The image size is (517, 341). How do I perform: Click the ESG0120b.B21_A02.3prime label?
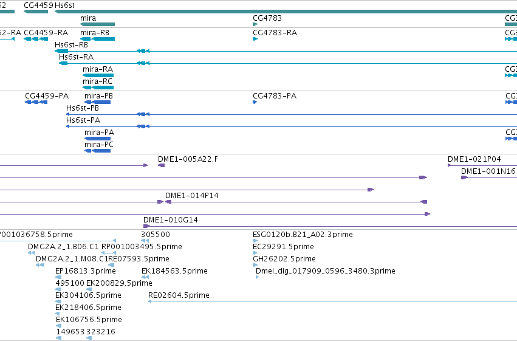tap(303, 235)
